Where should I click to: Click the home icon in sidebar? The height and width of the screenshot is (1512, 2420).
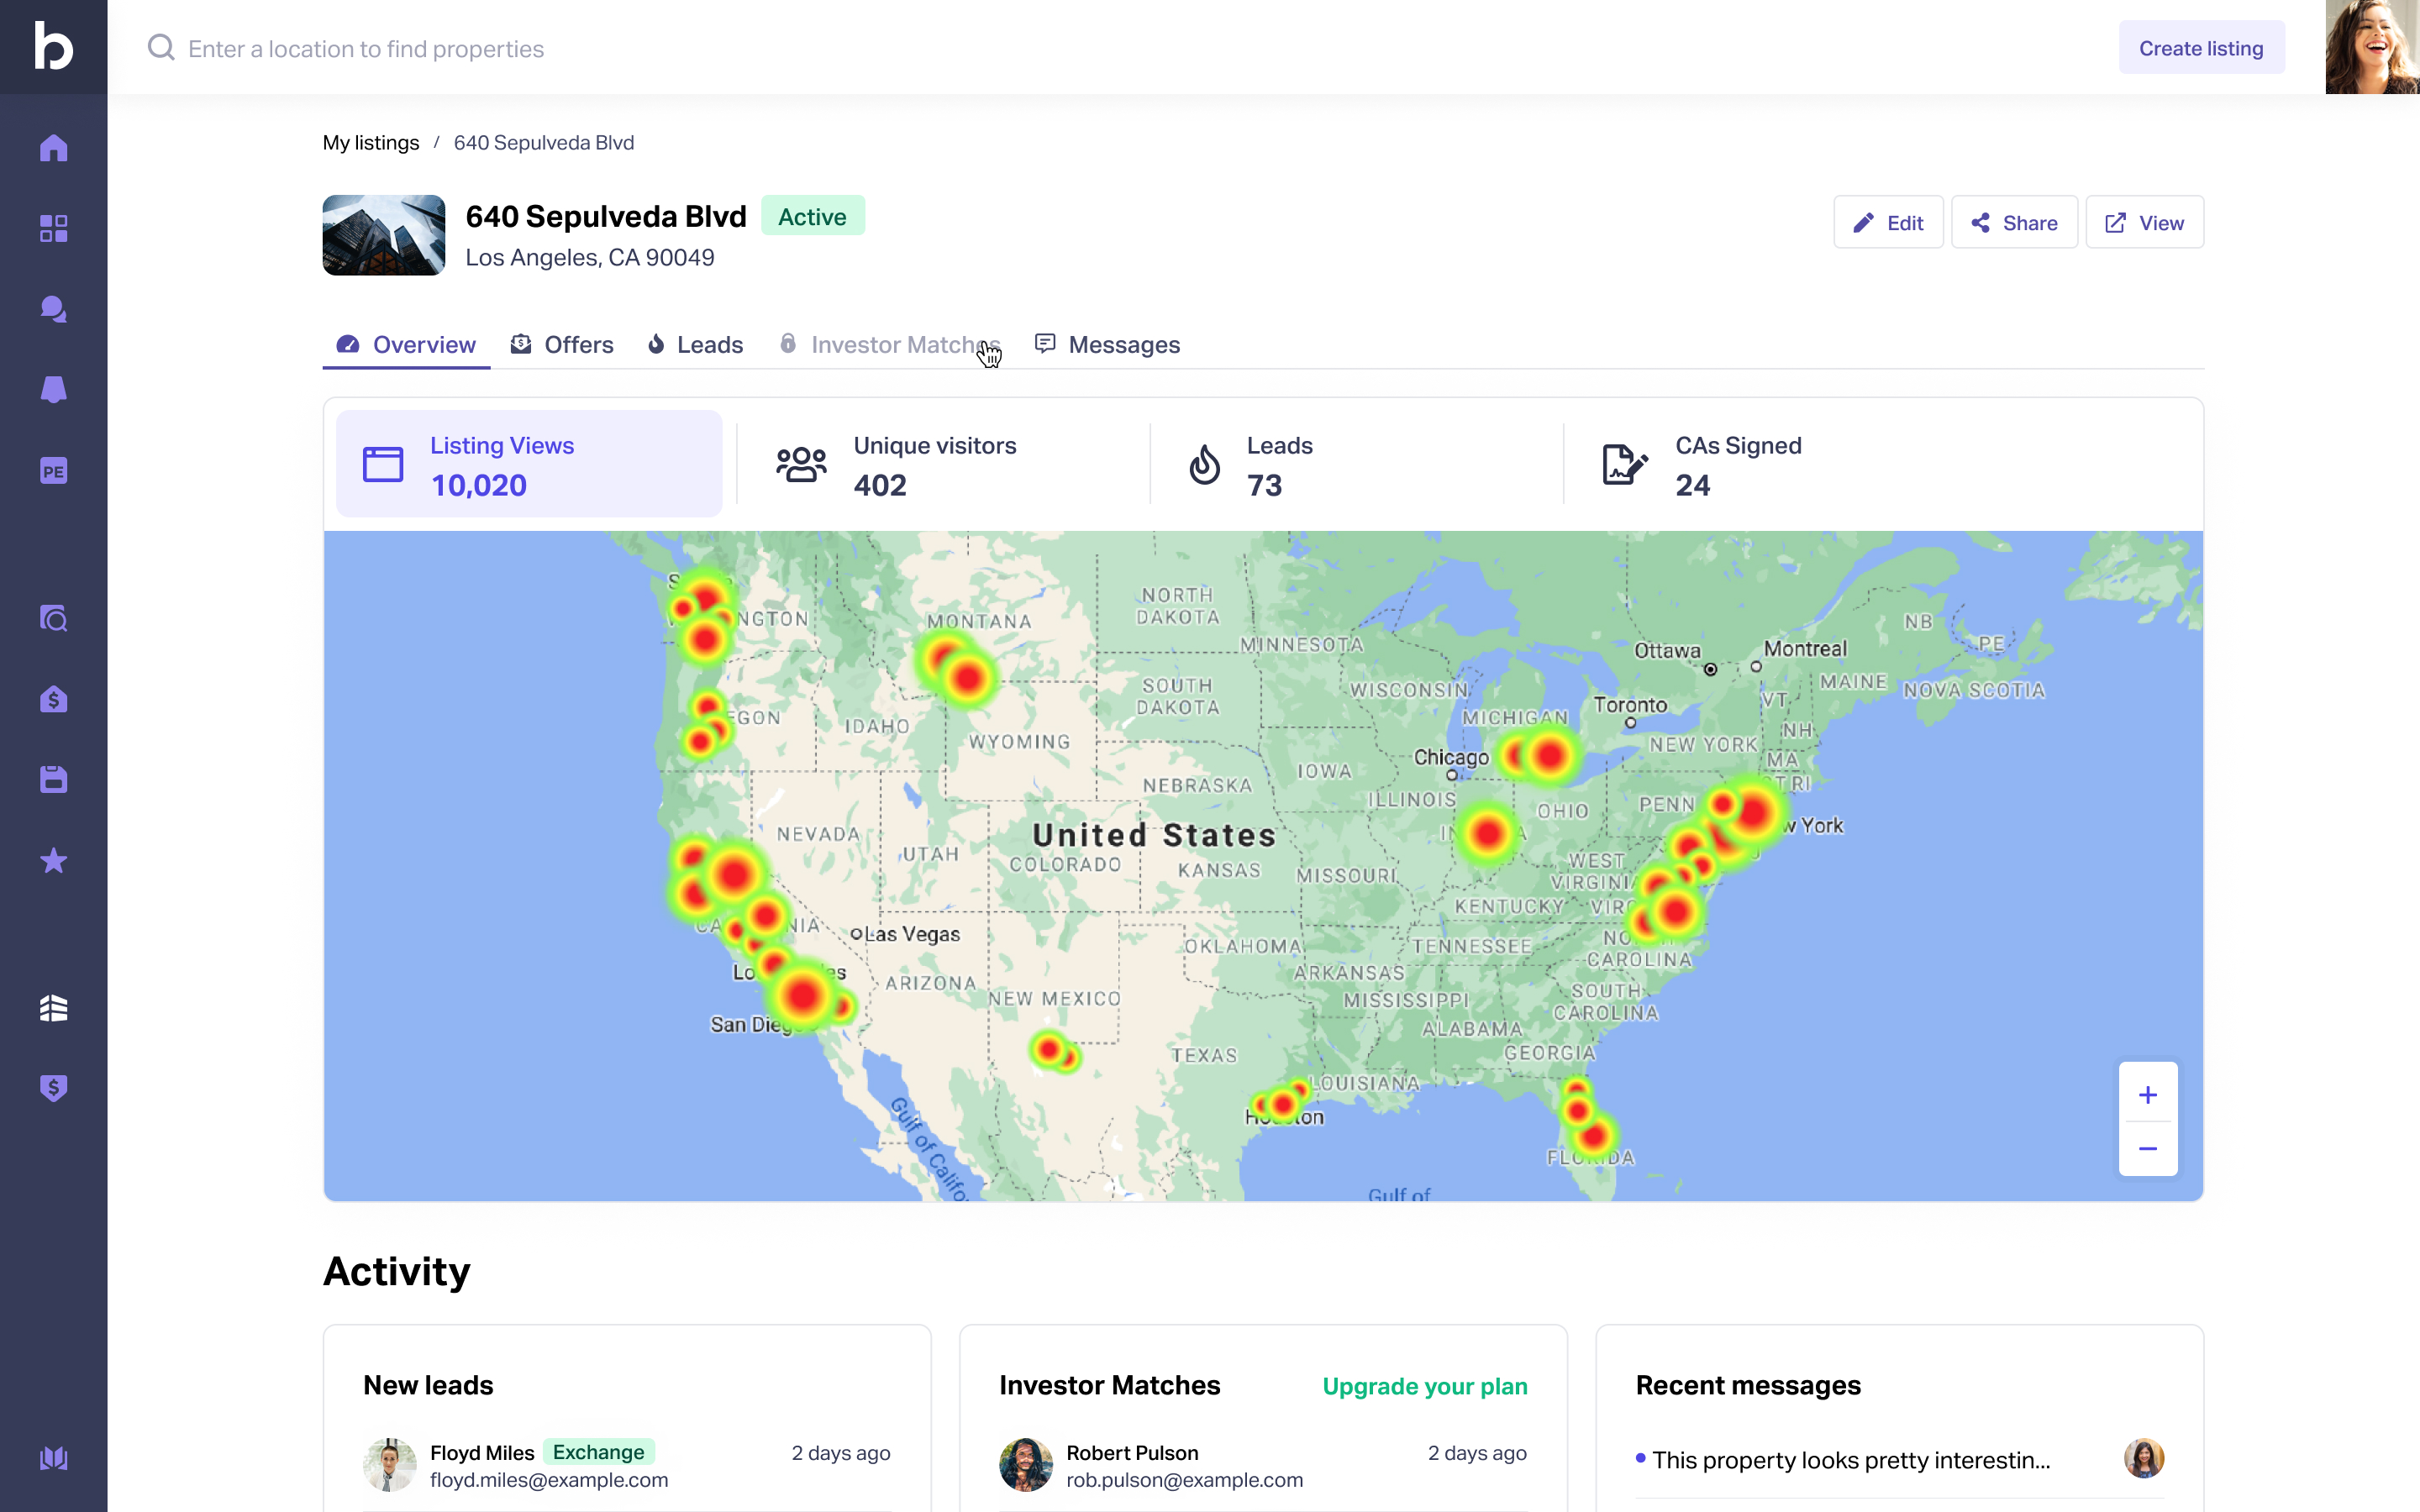pos(53,148)
